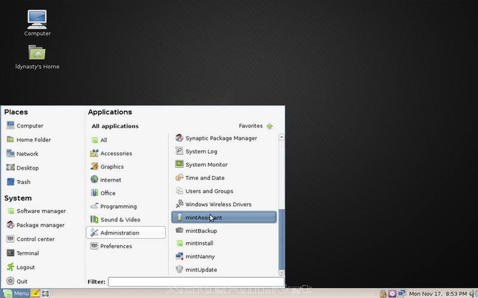Click the clock showing Mon Nov 17
The height and width of the screenshot is (298, 478).
(438, 294)
